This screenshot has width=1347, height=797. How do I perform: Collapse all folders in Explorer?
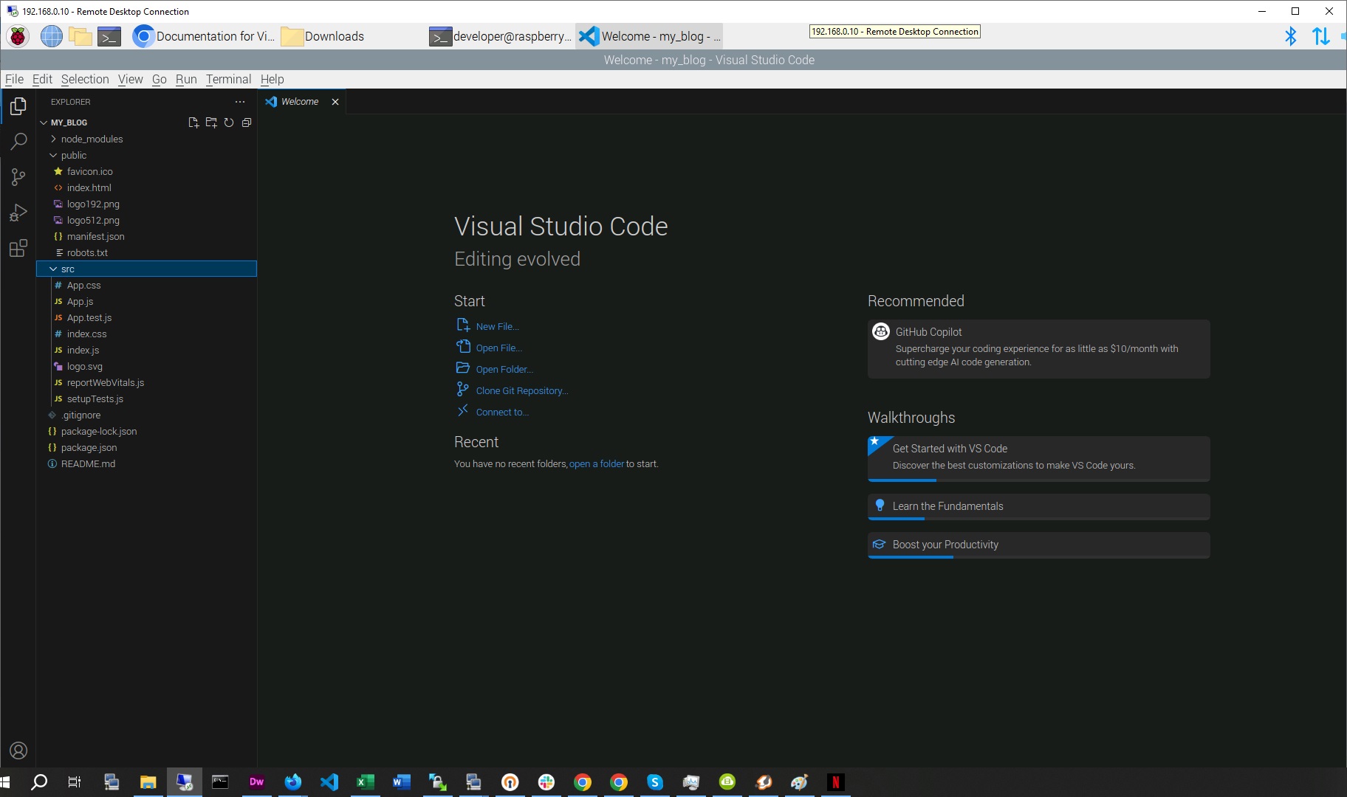click(x=247, y=123)
